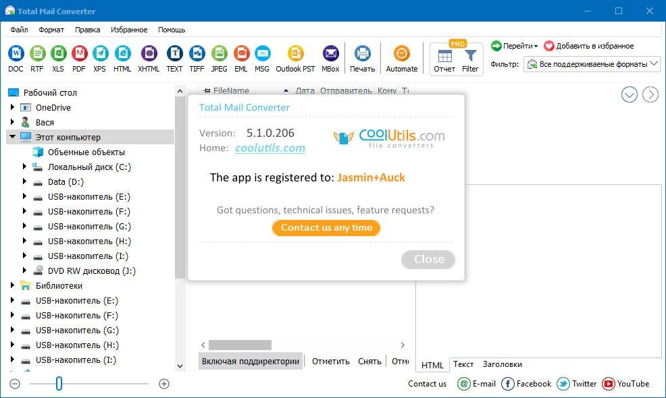Close the about dialog
Screen dimensions: 666x398
click(428, 259)
